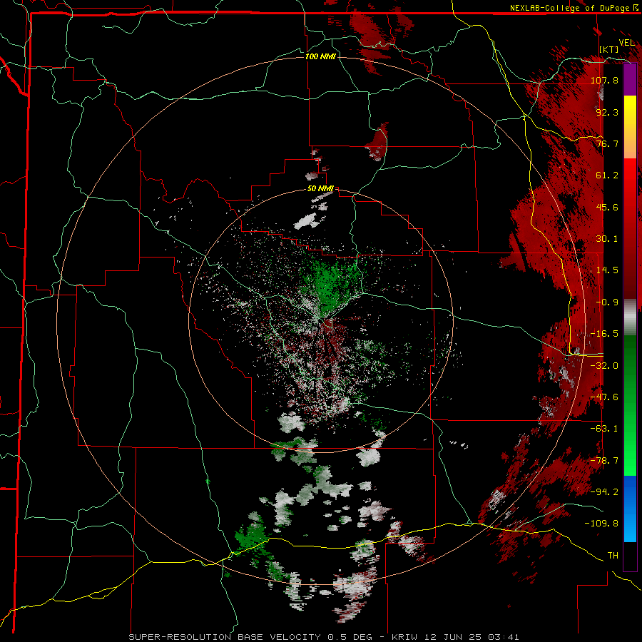Click the -16.5 legend value

pyautogui.click(x=604, y=334)
